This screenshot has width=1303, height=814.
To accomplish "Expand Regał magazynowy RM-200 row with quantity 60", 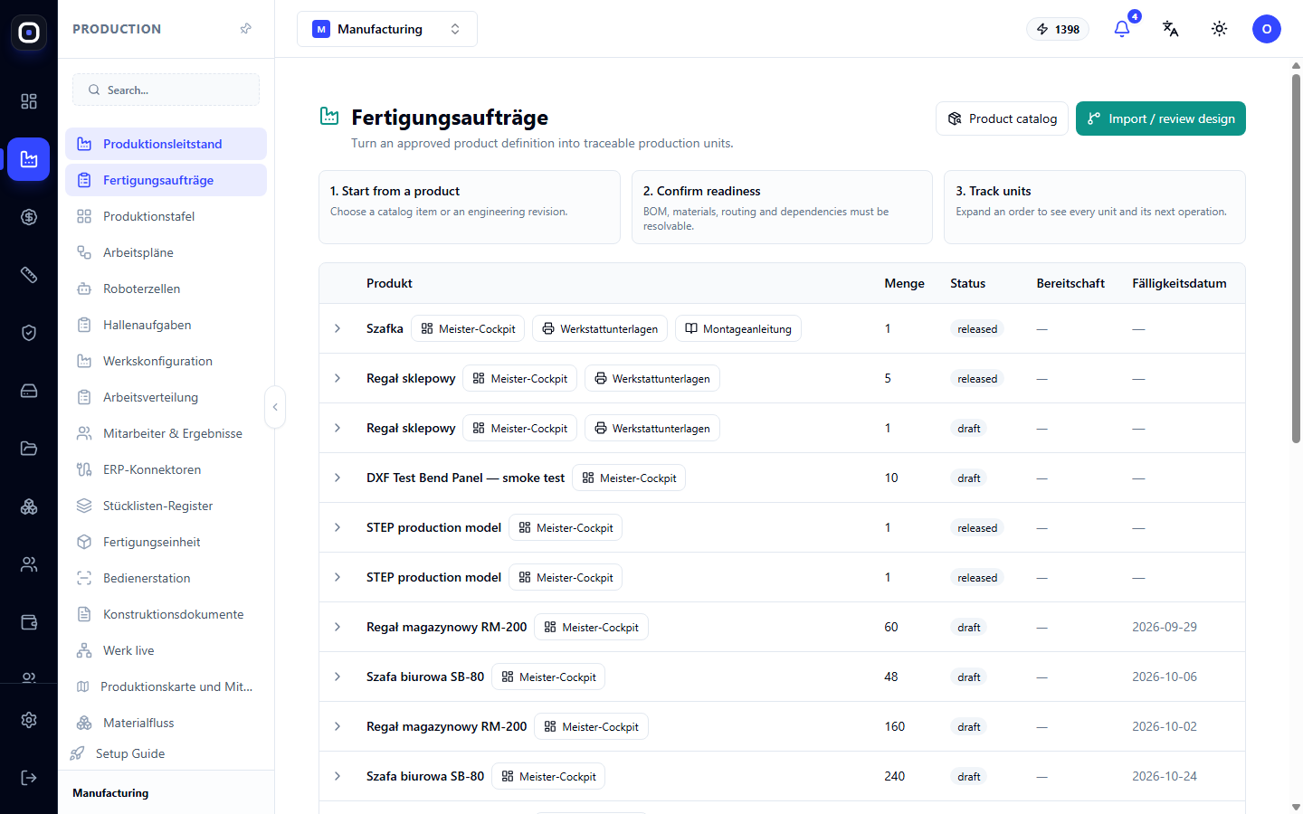I will (x=338, y=627).
